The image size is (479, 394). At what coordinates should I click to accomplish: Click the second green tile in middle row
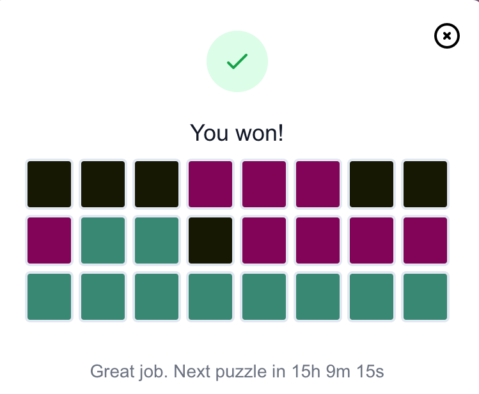pyautogui.click(x=157, y=240)
